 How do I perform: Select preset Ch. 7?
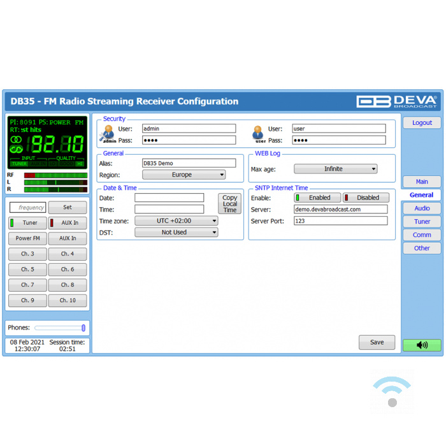(27, 285)
